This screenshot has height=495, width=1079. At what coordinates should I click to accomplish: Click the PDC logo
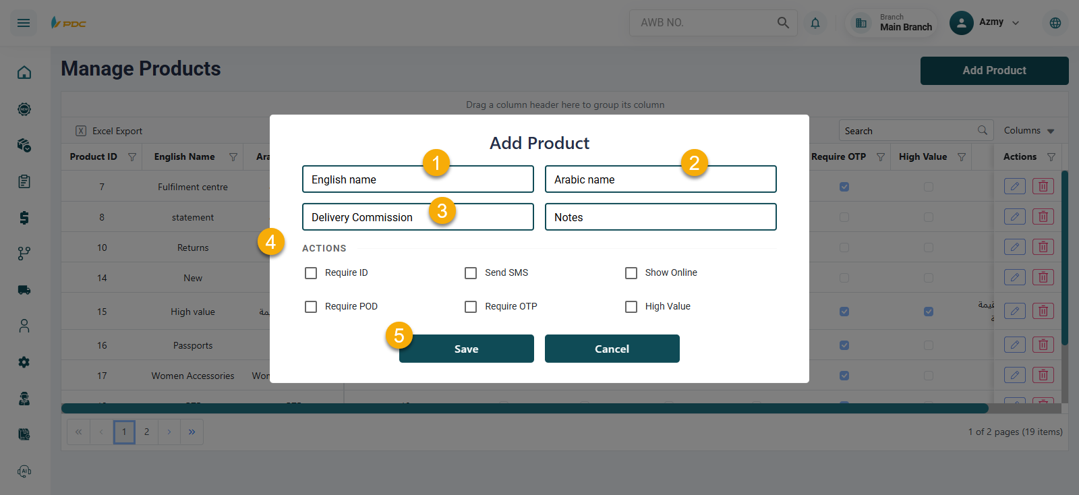[x=69, y=23]
